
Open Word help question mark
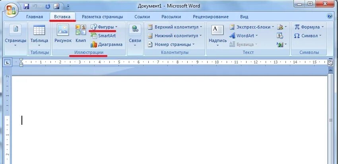point(330,16)
